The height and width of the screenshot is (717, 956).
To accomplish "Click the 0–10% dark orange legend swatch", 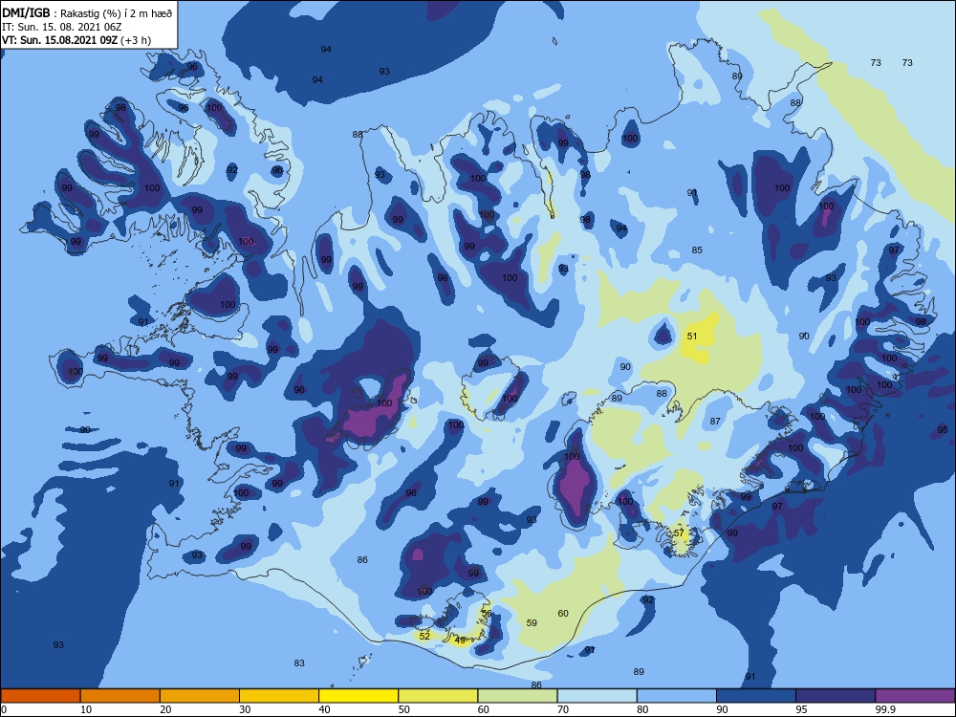I will click(40, 696).
